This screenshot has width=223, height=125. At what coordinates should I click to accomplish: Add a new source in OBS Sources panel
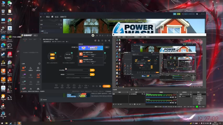[x=130, y=104]
